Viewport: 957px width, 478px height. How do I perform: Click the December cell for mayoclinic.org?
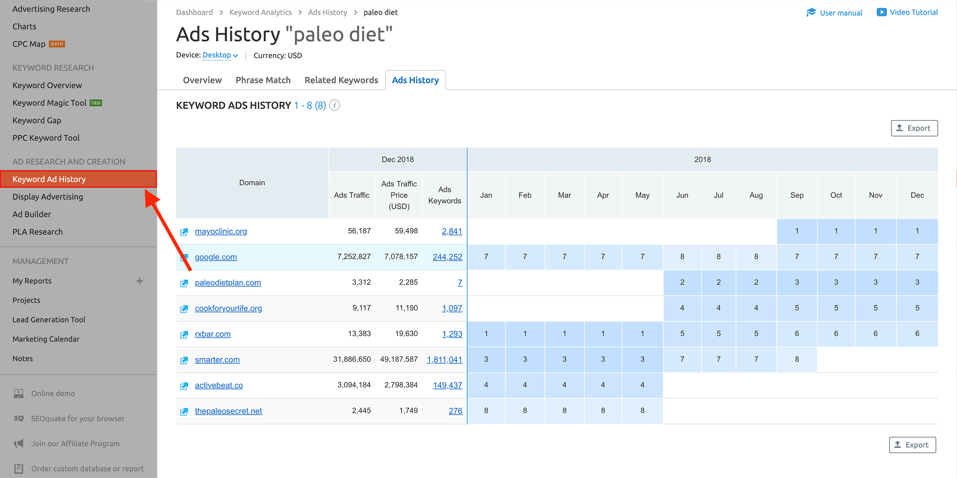coord(917,231)
